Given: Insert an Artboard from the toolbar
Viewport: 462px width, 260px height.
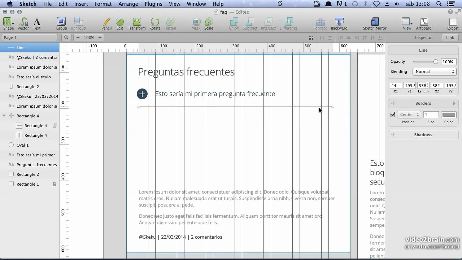Looking at the screenshot, I should click(x=424, y=24).
